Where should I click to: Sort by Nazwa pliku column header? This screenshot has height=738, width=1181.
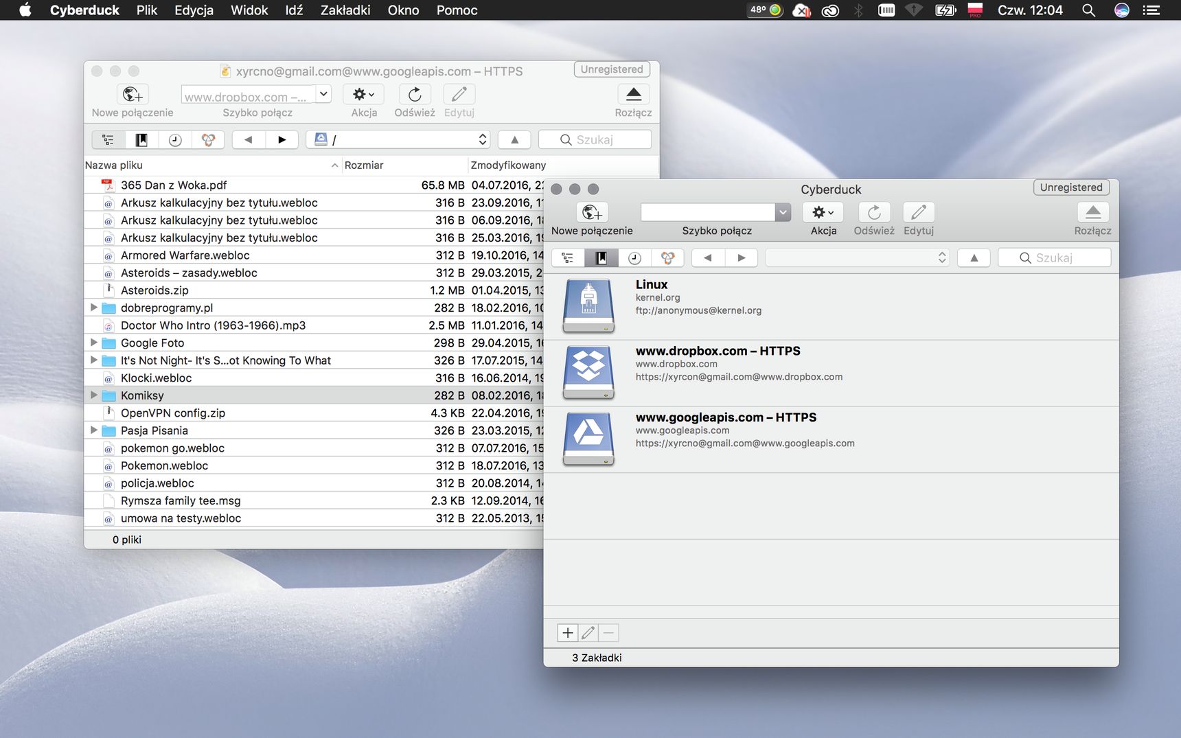pos(212,165)
